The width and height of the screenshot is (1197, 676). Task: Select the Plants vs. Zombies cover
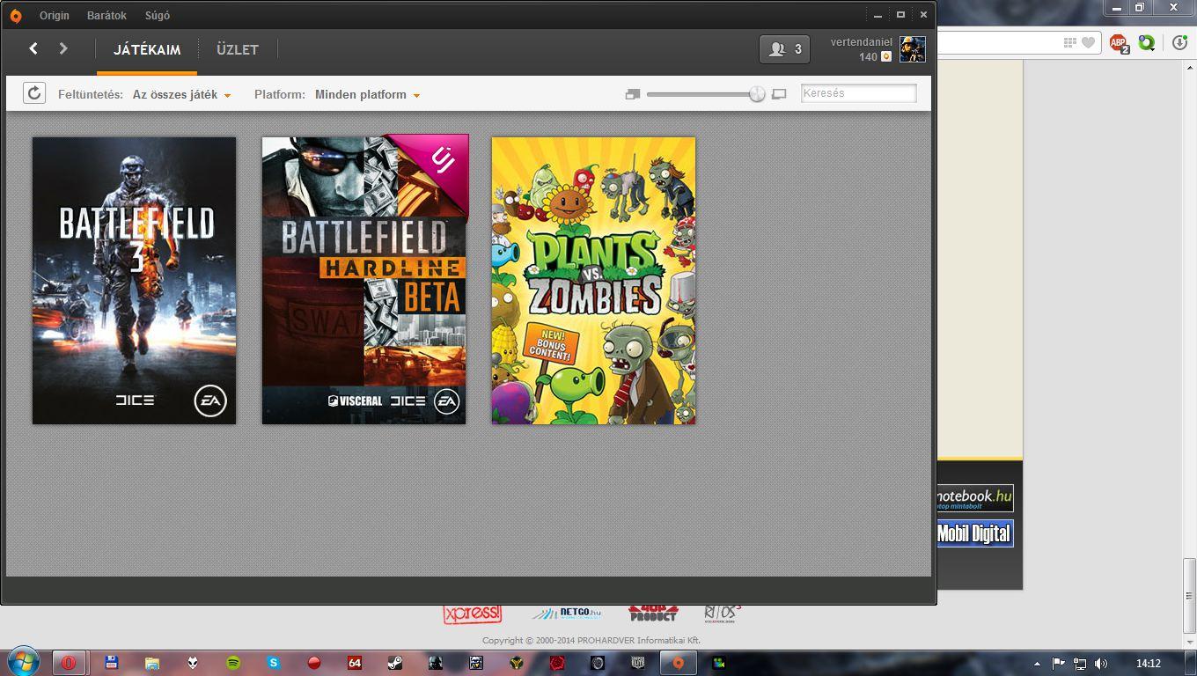click(x=594, y=281)
